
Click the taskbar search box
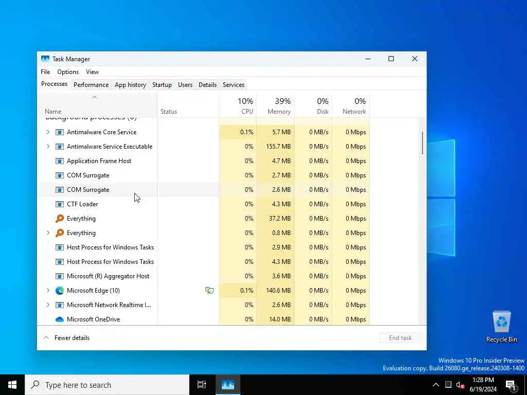coord(107,385)
